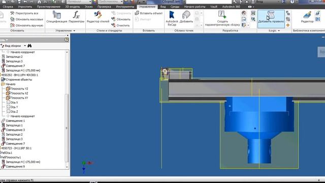Click Обновлять вручную option
The height and width of the screenshot is (183, 325).
click(x=26, y=25)
